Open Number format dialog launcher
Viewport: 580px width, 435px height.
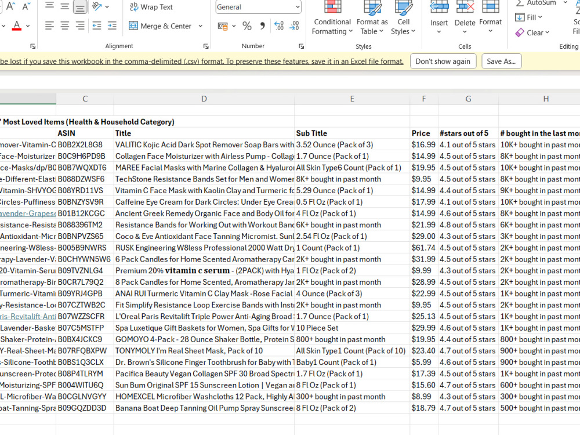(x=302, y=46)
